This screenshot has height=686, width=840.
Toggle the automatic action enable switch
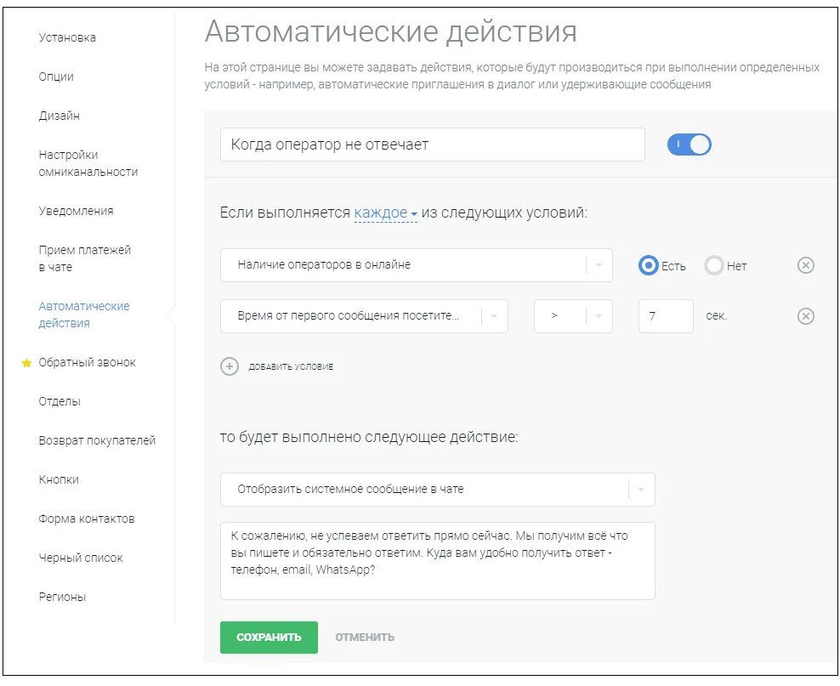689,145
